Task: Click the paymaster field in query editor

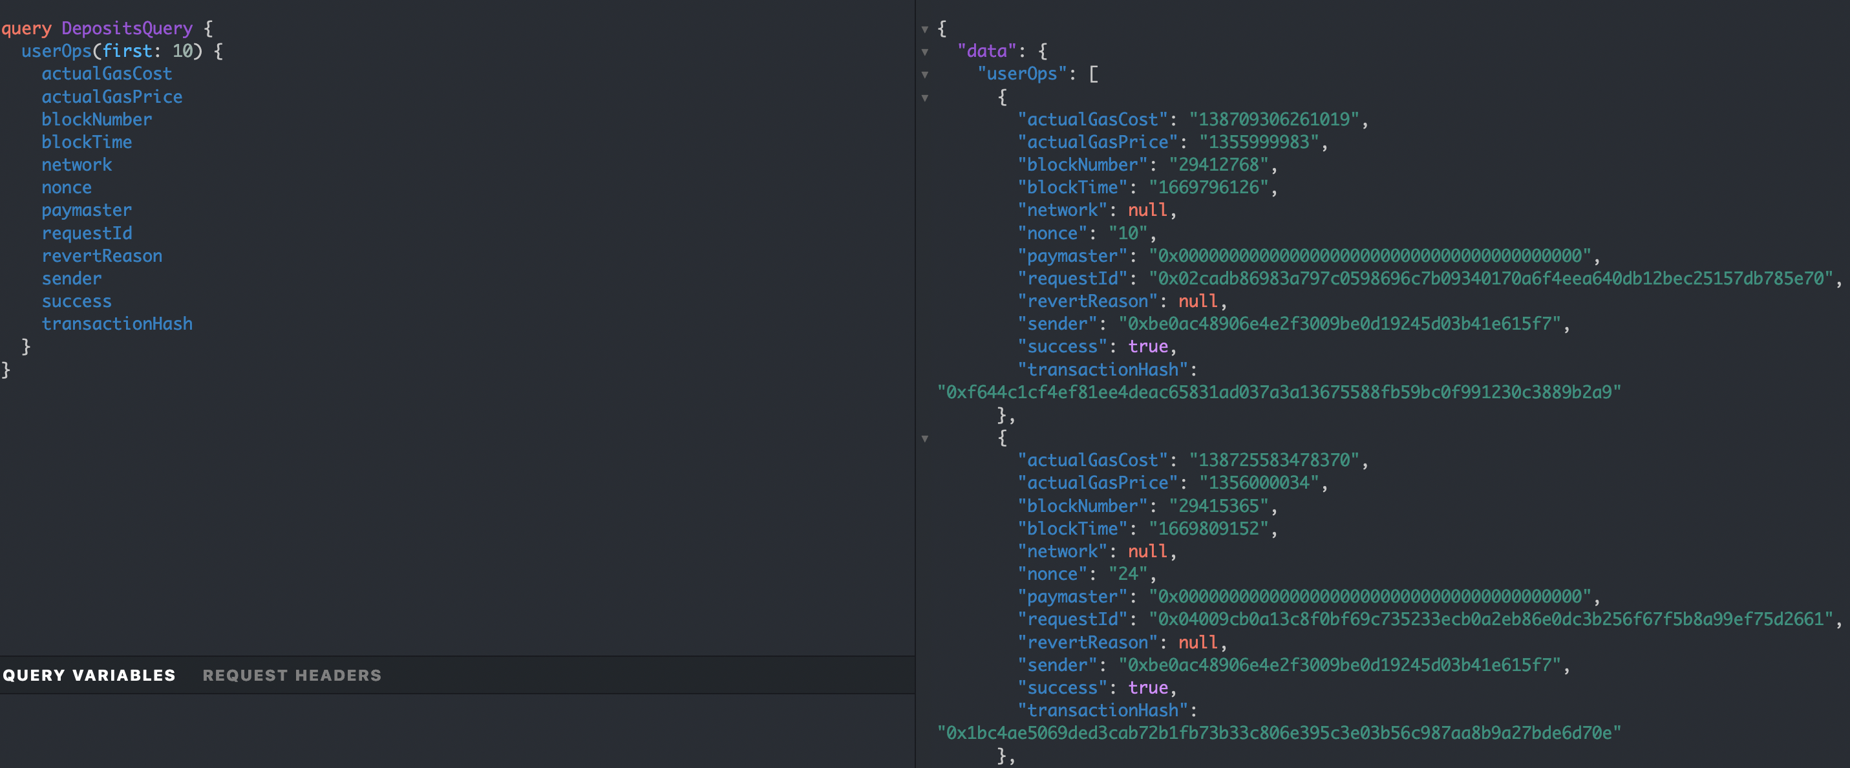Action: 84,210
